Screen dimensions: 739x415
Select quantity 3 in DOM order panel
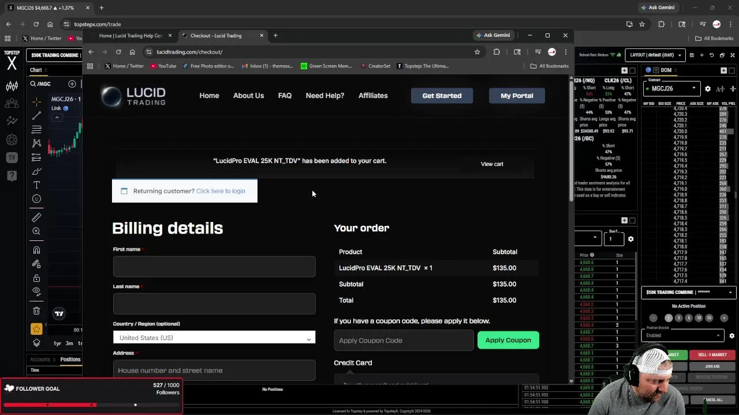pos(678,318)
